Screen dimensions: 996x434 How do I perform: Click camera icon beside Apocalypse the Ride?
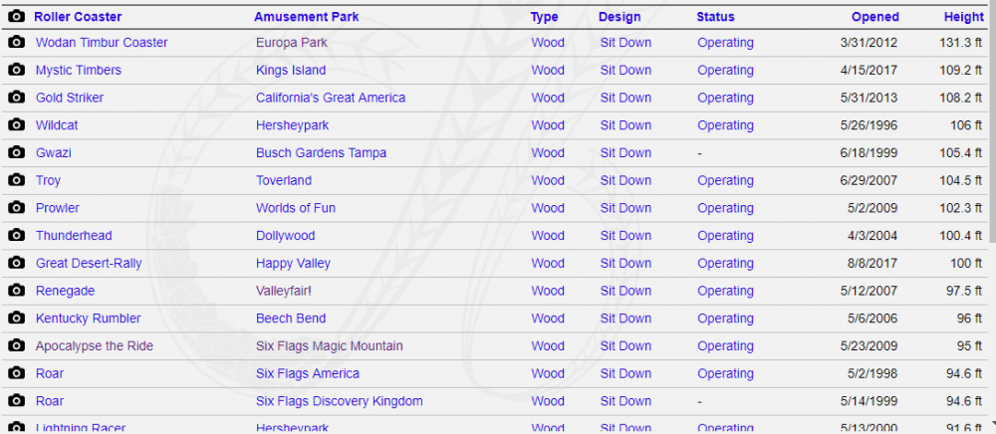(x=17, y=345)
